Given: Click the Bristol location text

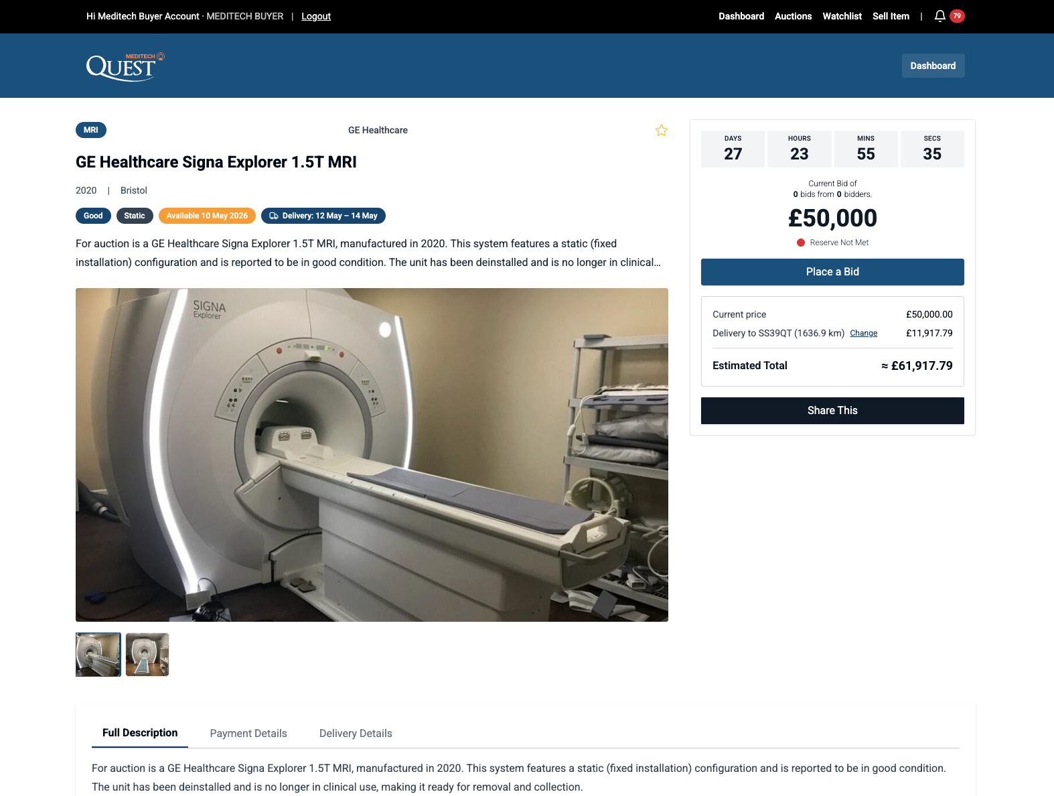Looking at the screenshot, I should pos(134,190).
